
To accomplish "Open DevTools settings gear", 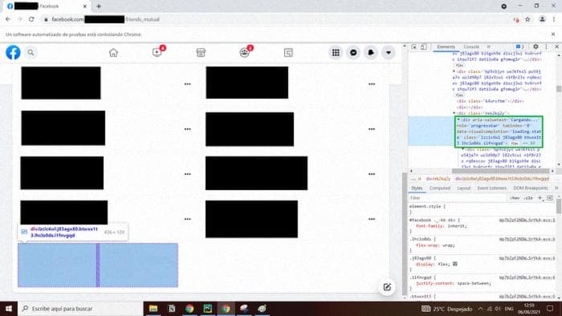I will pyautogui.click(x=536, y=47).
